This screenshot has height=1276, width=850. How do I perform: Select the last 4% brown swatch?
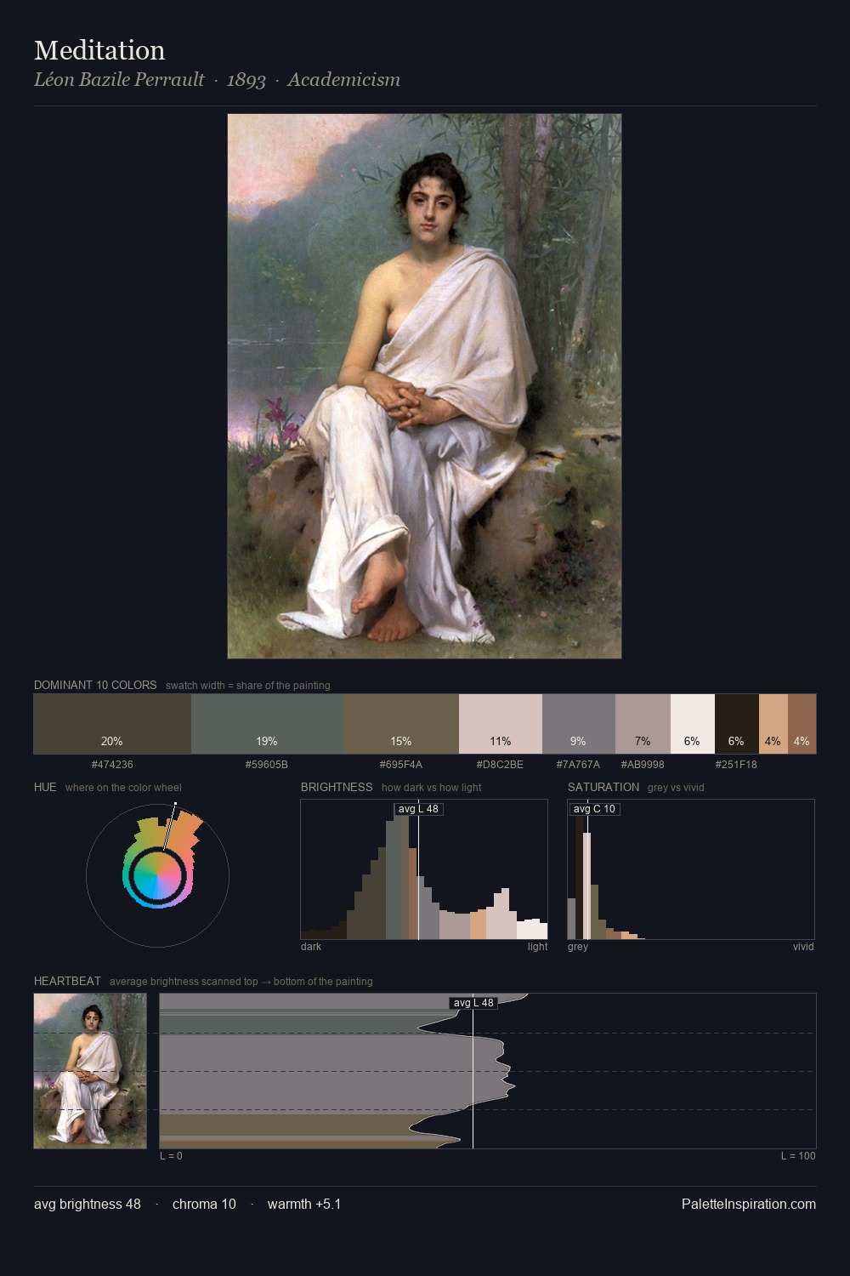[802, 724]
